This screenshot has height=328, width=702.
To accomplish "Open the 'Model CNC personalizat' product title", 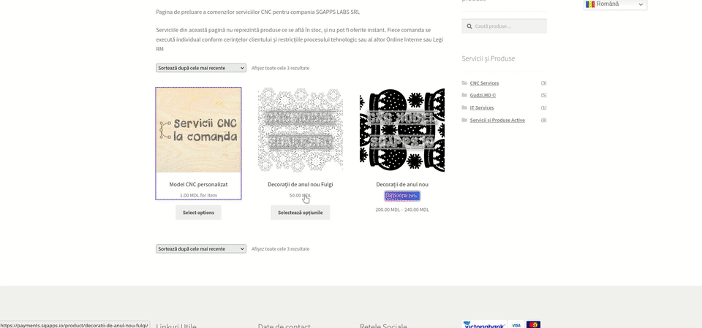I will (198, 184).
